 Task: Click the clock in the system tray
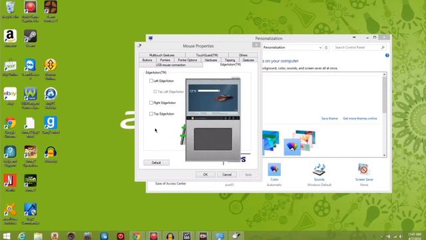click(x=414, y=236)
